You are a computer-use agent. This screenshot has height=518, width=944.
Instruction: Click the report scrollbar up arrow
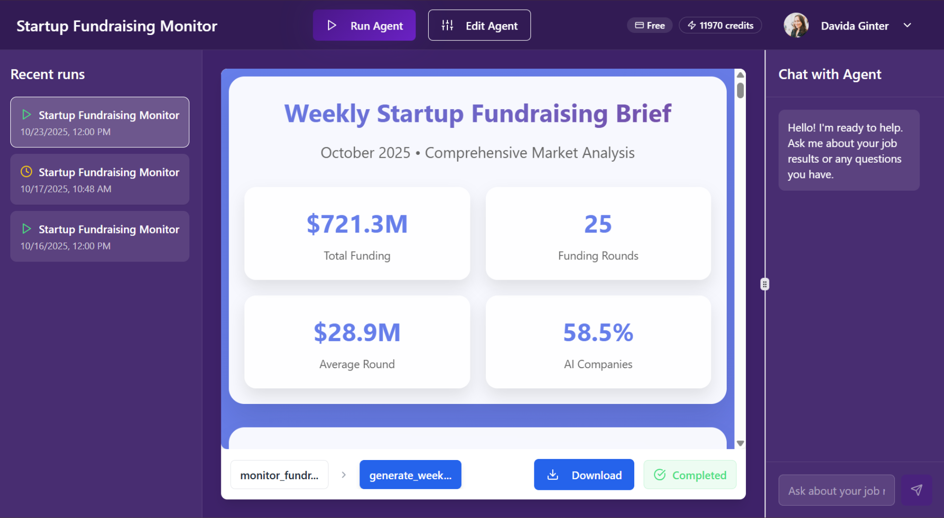(x=740, y=75)
